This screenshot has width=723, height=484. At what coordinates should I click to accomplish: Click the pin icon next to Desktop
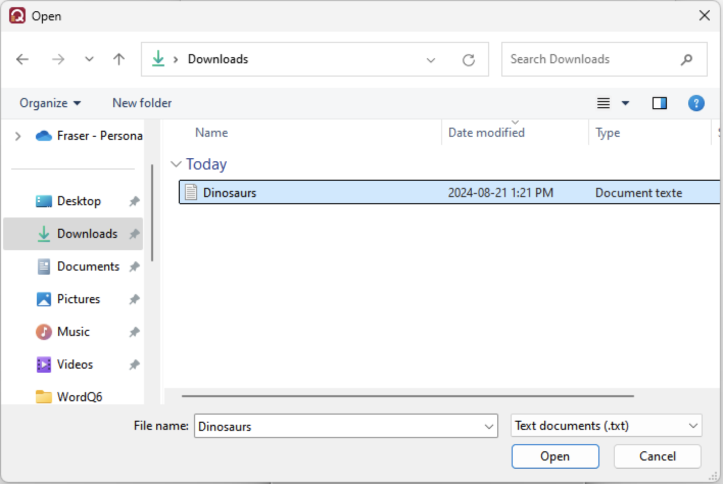[134, 202]
